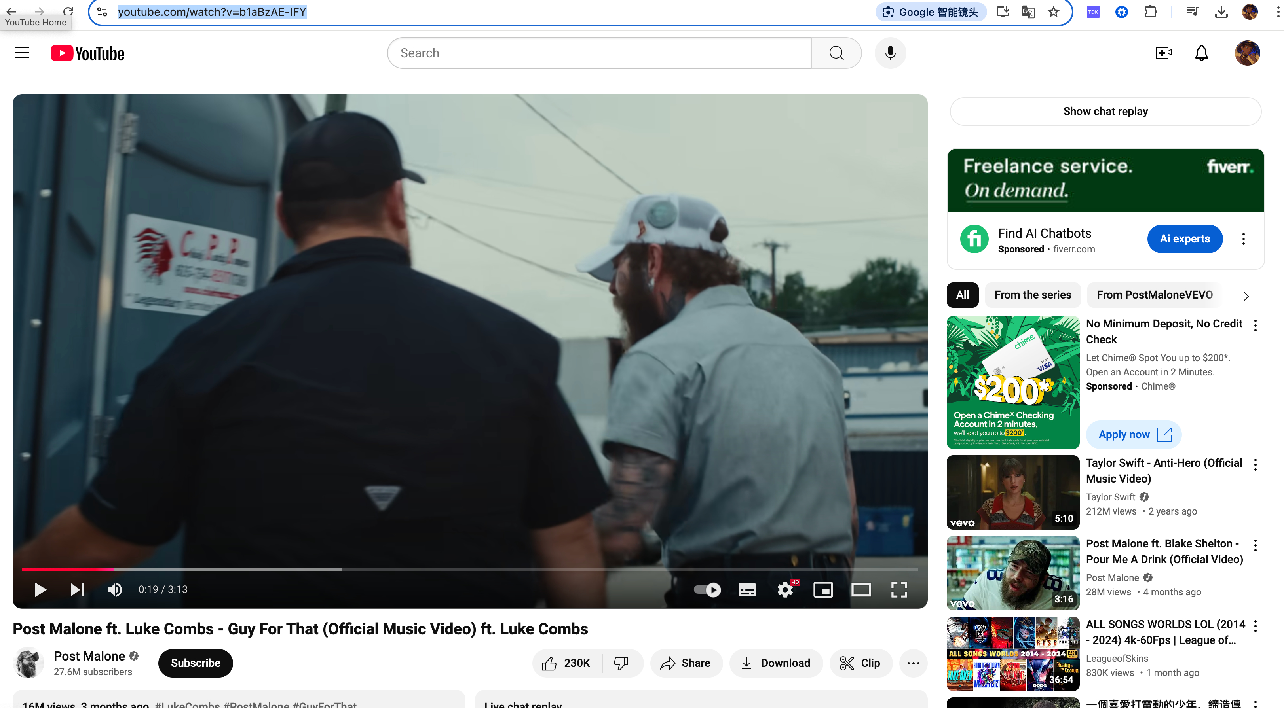Open the Fiverr Freelance service banner
Viewport: 1284px width, 708px height.
(x=1105, y=180)
